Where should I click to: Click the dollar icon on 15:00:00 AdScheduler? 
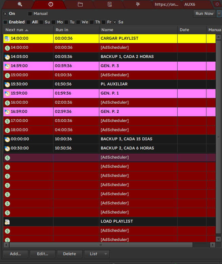click(7, 75)
